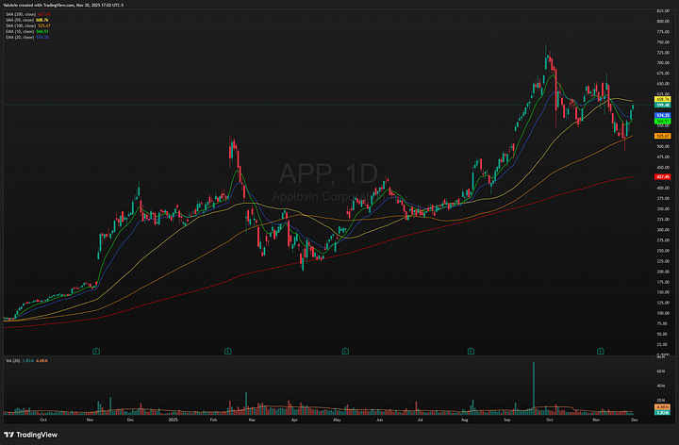Click the Jun label on time axis

coord(379,420)
